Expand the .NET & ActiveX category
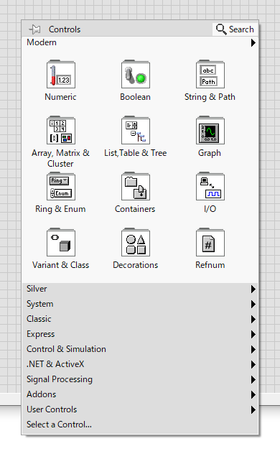This screenshot has width=280, height=459. tap(140, 364)
